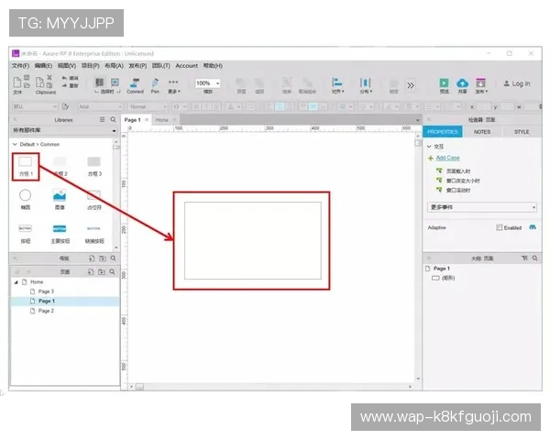The image size is (550, 440).
Task: Click the Add Case link
Action: [x=448, y=158]
